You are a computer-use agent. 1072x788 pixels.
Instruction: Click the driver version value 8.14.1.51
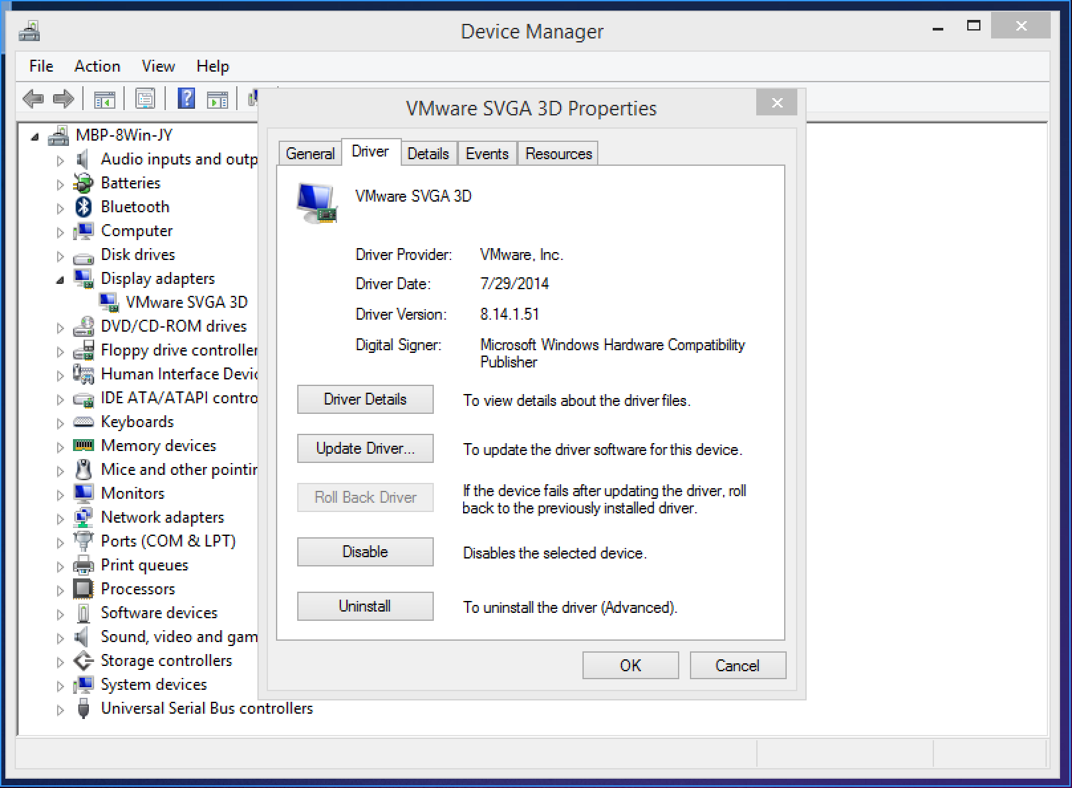click(509, 314)
